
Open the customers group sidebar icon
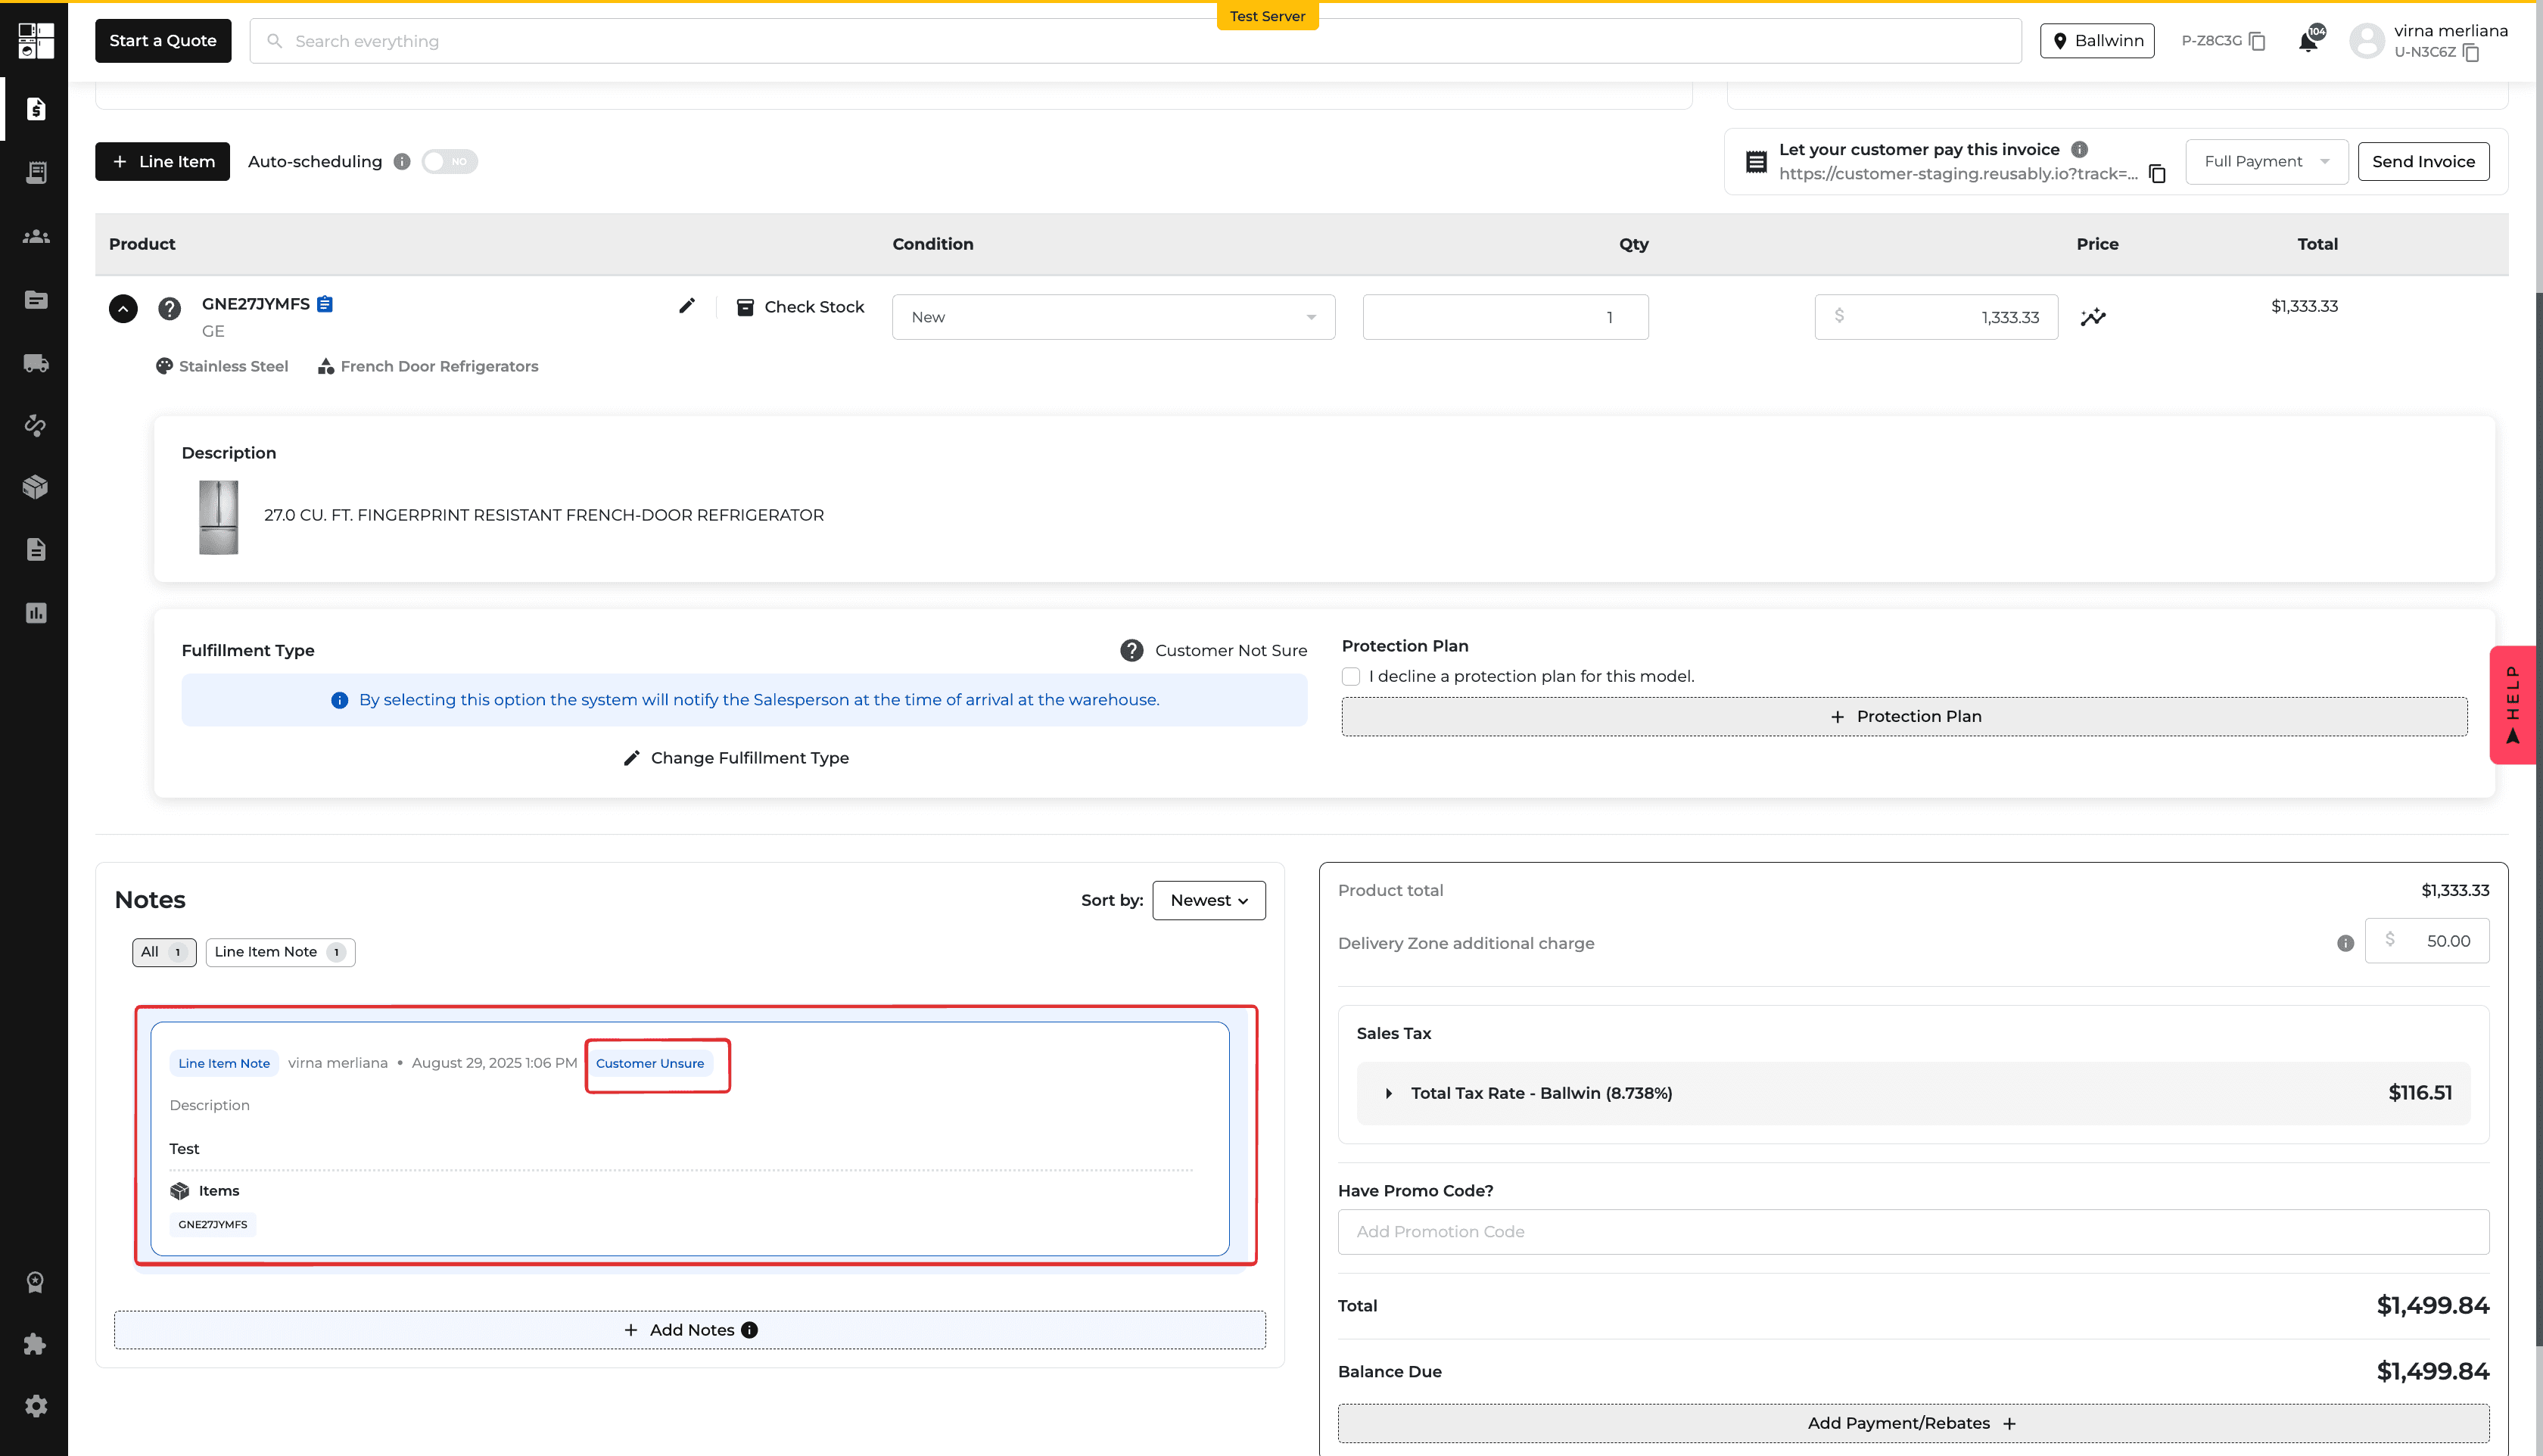pos(36,237)
